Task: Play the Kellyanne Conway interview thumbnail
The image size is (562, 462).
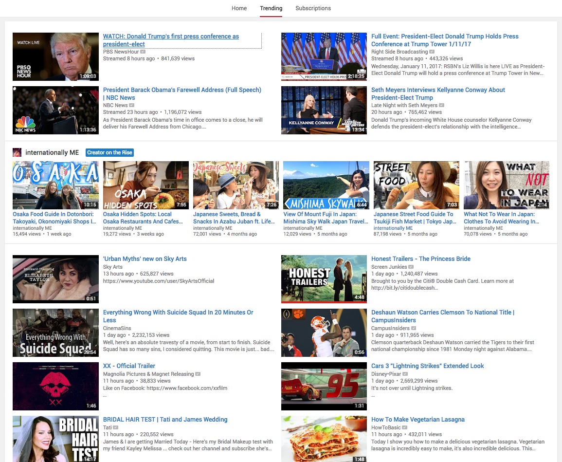Action: 324,110
